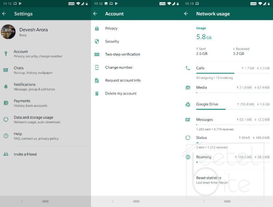Open Two-step verification

[x=122, y=54]
